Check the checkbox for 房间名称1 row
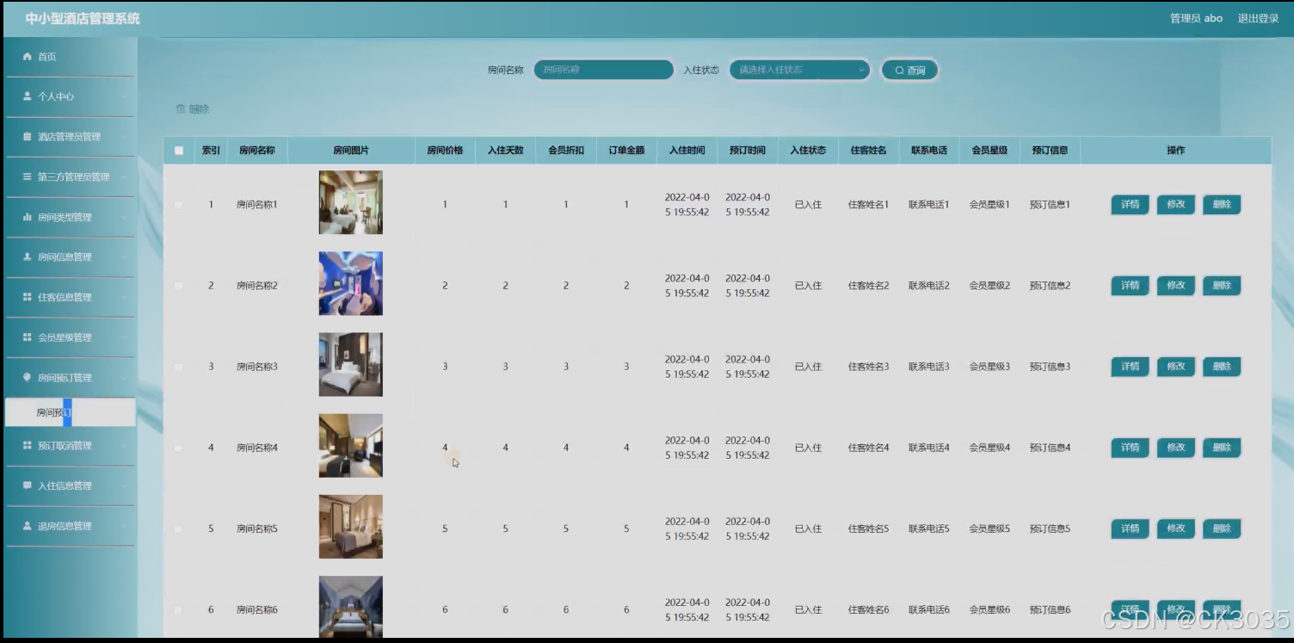The image size is (1294, 643). (x=178, y=205)
